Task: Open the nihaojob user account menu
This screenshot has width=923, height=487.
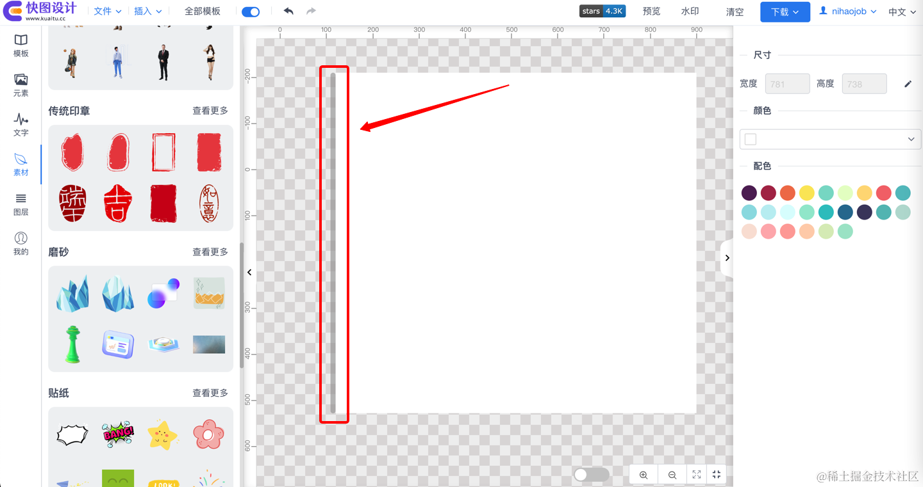Action: click(x=848, y=12)
